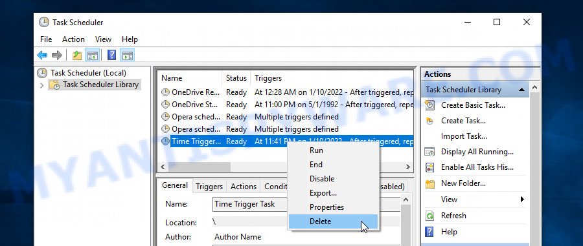The image size is (583, 246).
Task: Toggle Show/Hide Action Pane toolbar icon
Action: pyautogui.click(x=128, y=56)
